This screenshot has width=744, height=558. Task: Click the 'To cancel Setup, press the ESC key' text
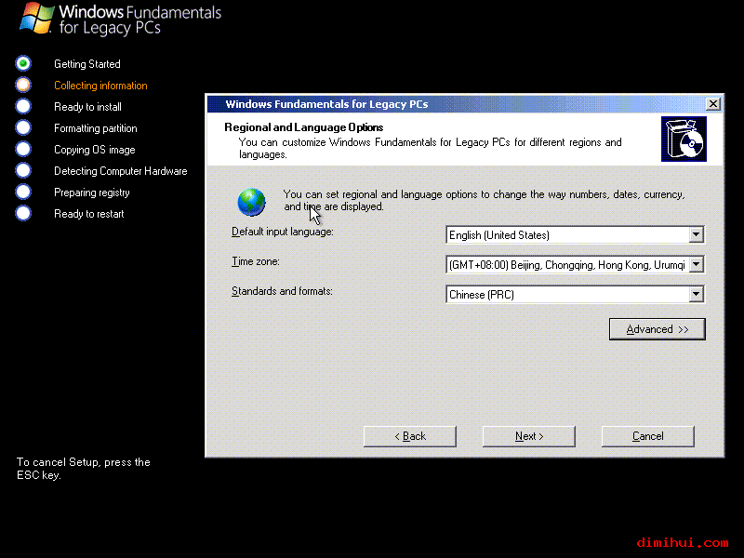click(84, 469)
